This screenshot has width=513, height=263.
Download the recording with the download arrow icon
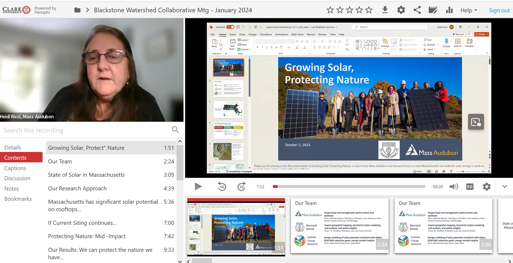385,10
